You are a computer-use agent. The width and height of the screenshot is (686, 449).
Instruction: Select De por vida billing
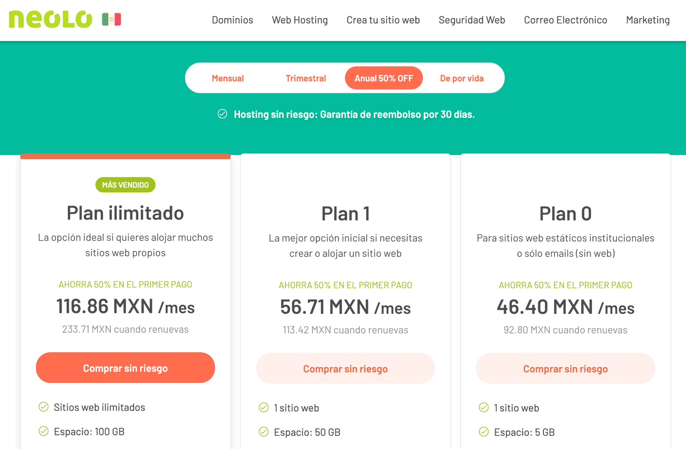[462, 78]
